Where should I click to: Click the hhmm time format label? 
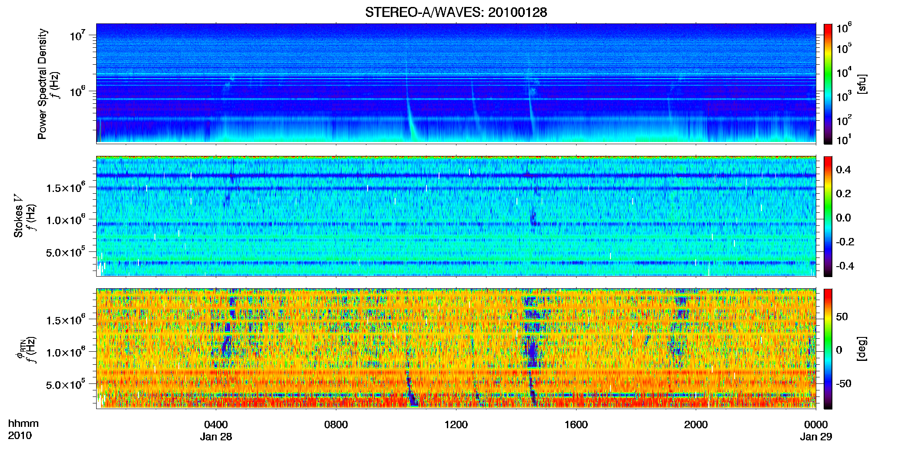coord(23,424)
